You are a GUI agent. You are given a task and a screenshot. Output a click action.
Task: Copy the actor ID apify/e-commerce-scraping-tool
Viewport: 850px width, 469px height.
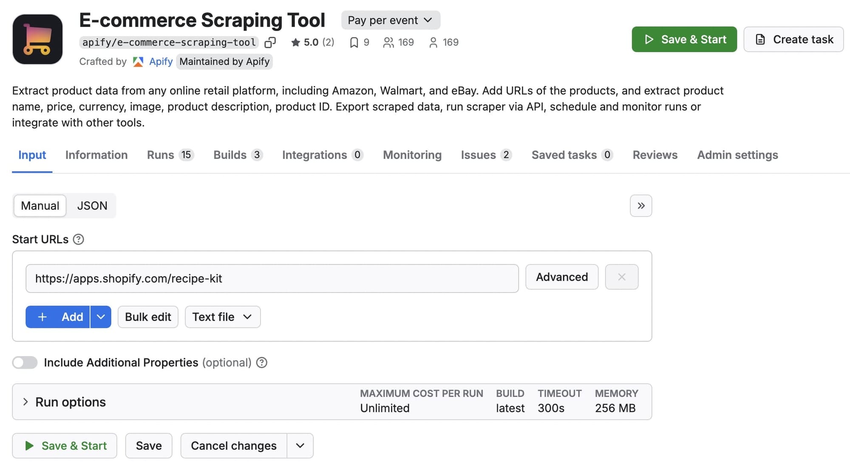[271, 42]
